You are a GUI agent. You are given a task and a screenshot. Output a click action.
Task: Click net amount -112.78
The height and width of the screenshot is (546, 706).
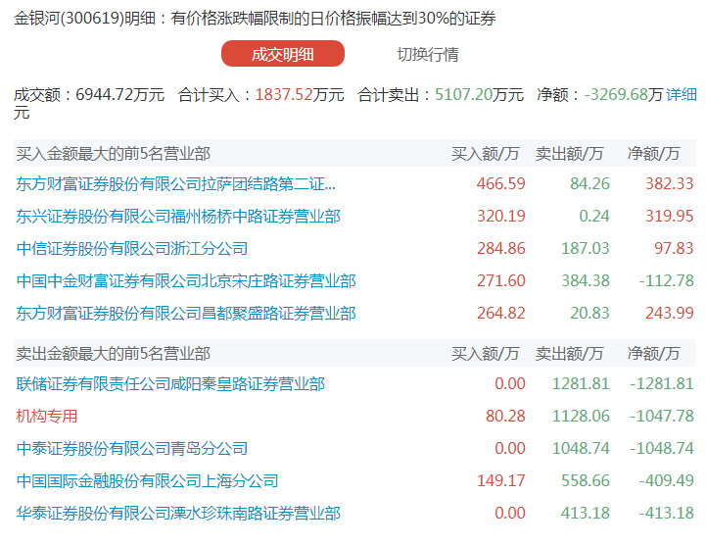667,281
